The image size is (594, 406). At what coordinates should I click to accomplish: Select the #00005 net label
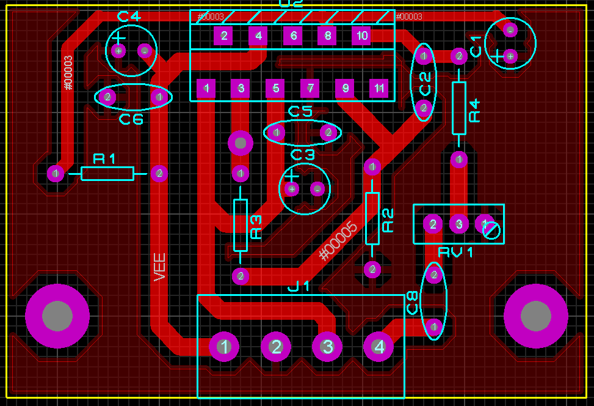tap(338, 241)
